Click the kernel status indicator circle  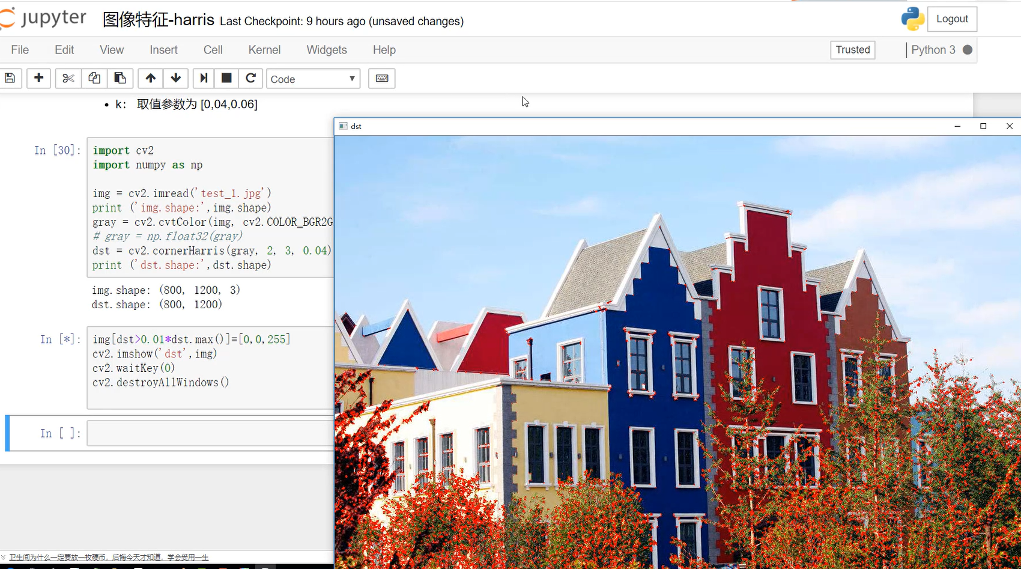(x=968, y=50)
